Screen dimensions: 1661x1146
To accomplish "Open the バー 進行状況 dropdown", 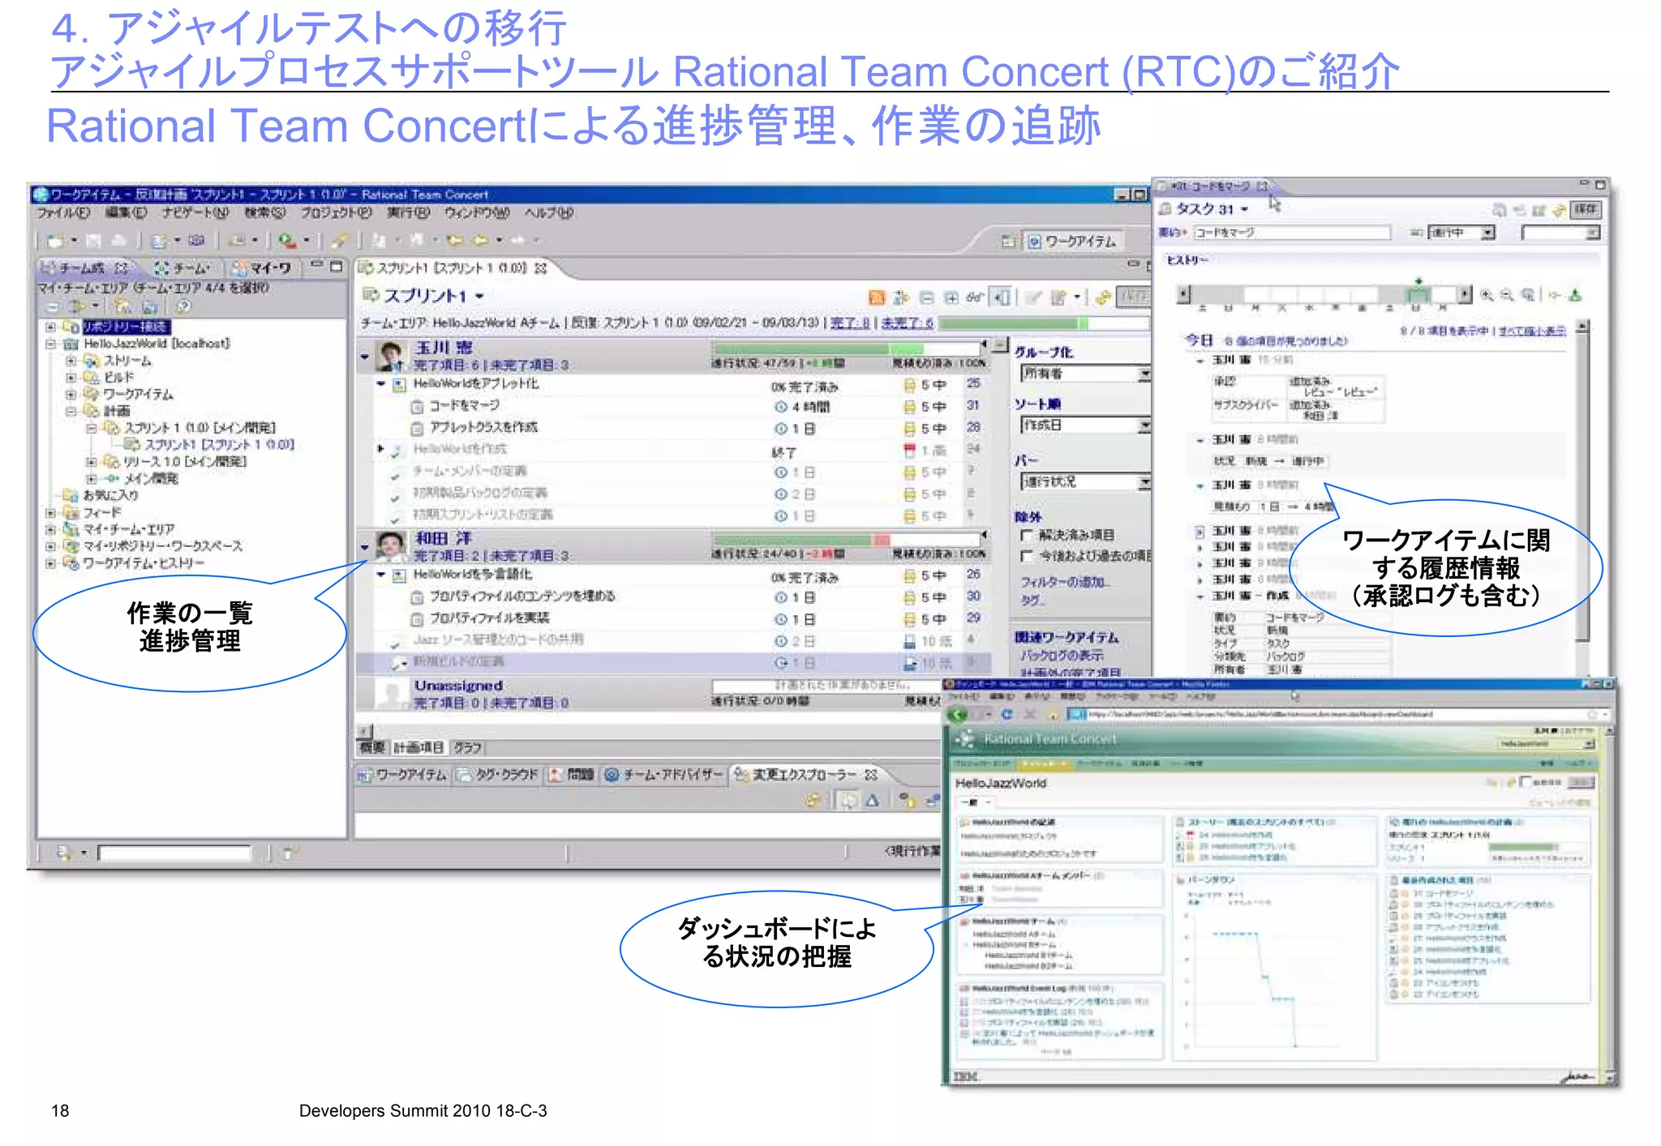I will point(1086,482).
